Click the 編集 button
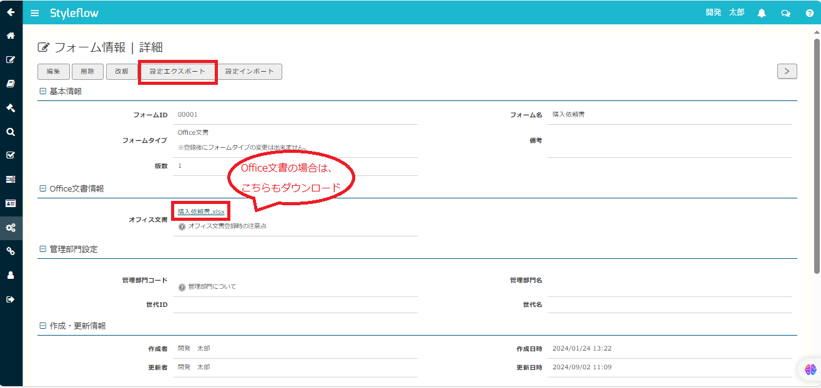Screen dimensions: 821x388 pos(54,72)
